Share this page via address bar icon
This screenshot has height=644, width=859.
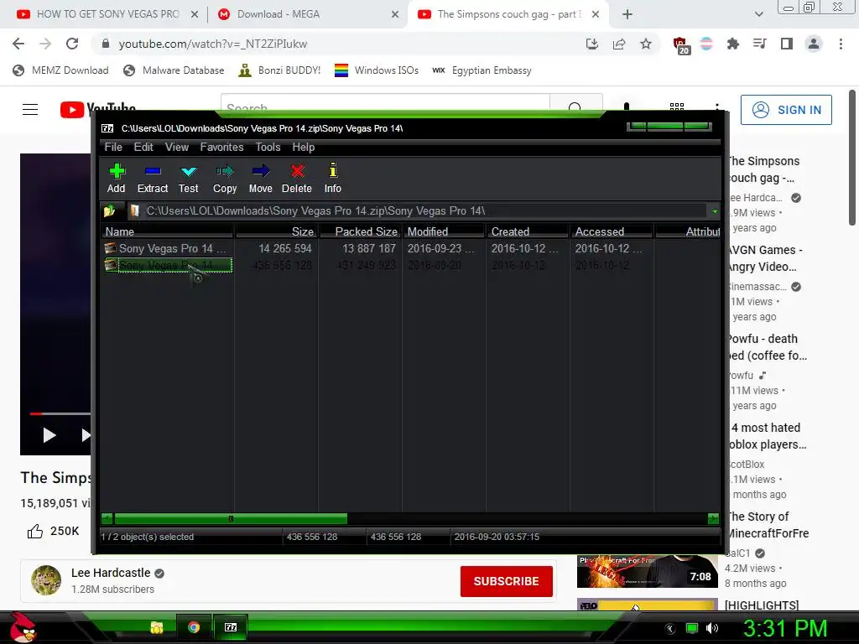(x=619, y=44)
